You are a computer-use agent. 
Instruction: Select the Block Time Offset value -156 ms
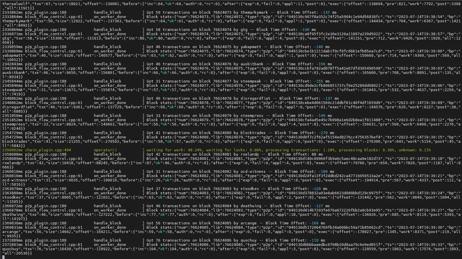324,64
